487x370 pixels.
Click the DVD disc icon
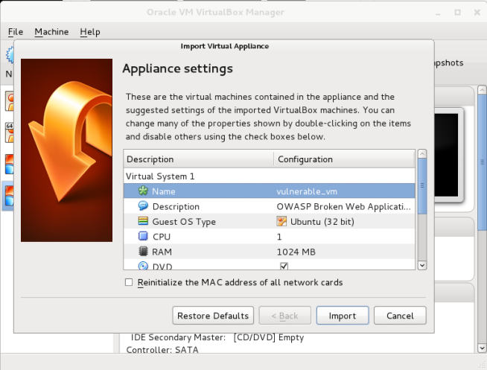click(x=143, y=266)
